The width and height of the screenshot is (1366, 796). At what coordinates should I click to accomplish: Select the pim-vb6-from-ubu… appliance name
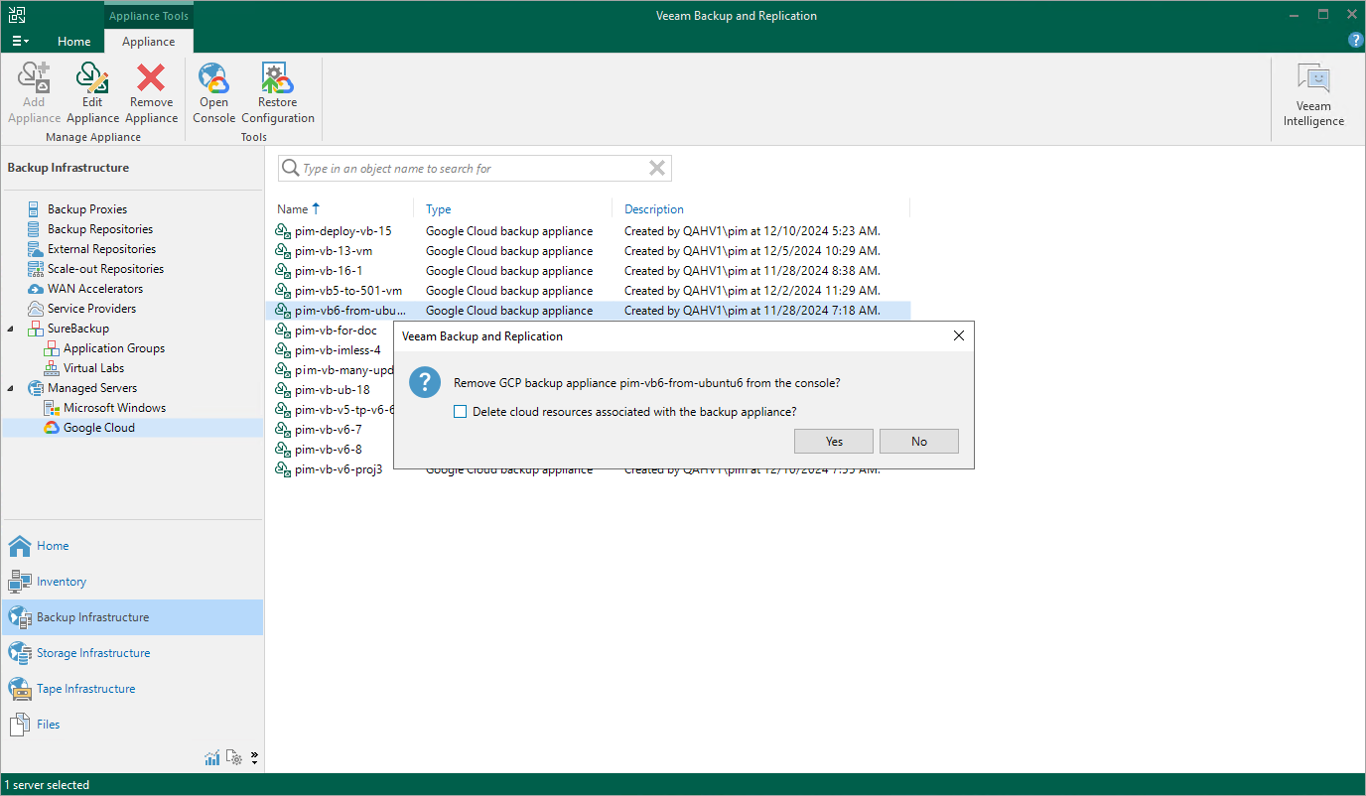350,311
